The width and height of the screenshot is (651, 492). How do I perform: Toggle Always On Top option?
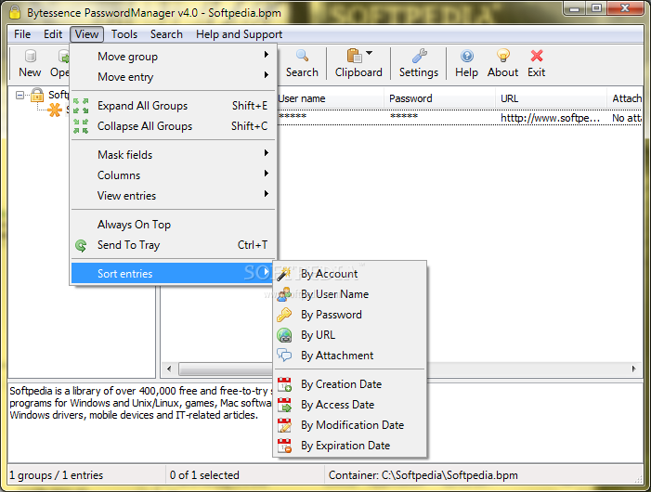pyautogui.click(x=173, y=225)
